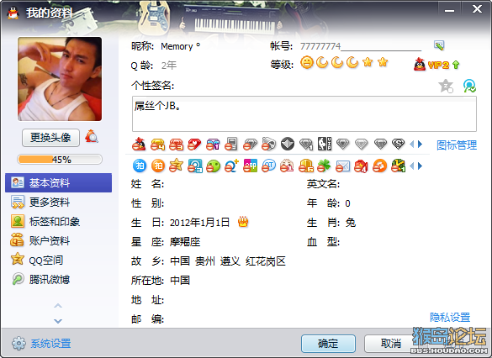Click the yellow Qzone star service icon

[177, 166]
